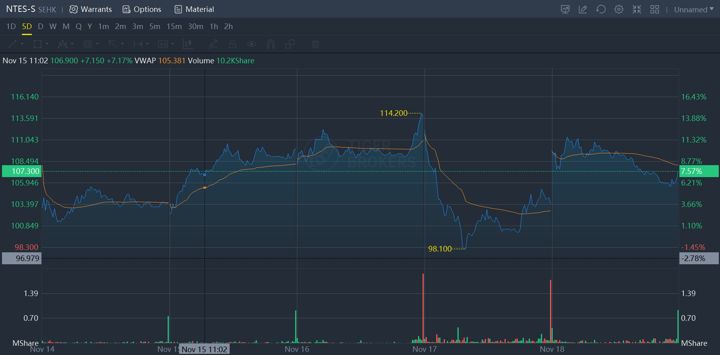
Task: Switch to the M monthly timeframe
Action: (x=66, y=26)
